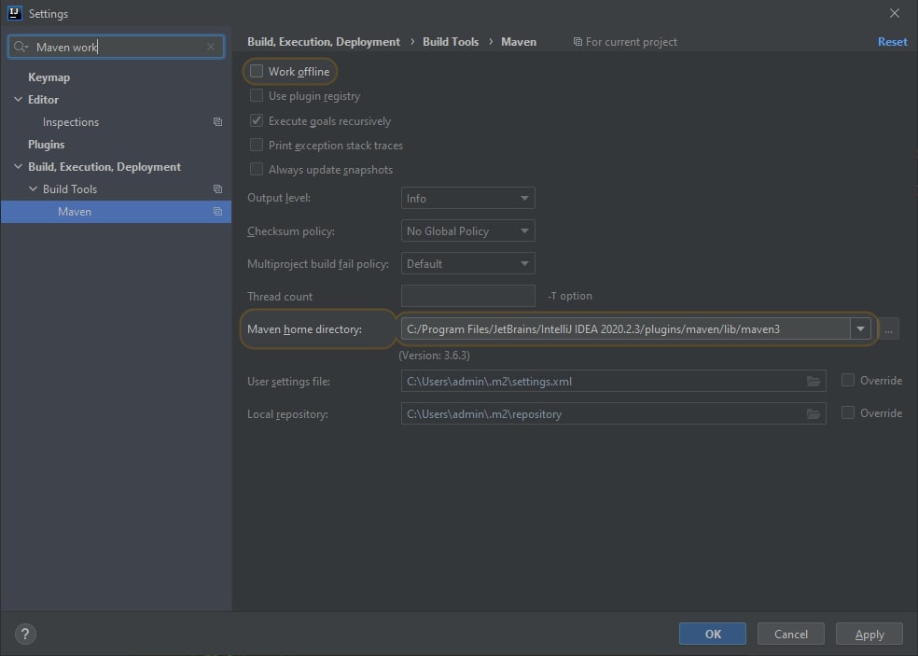918x656 pixels.
Task: Open folder browser for User settings file
Action: tap(814, 382)
